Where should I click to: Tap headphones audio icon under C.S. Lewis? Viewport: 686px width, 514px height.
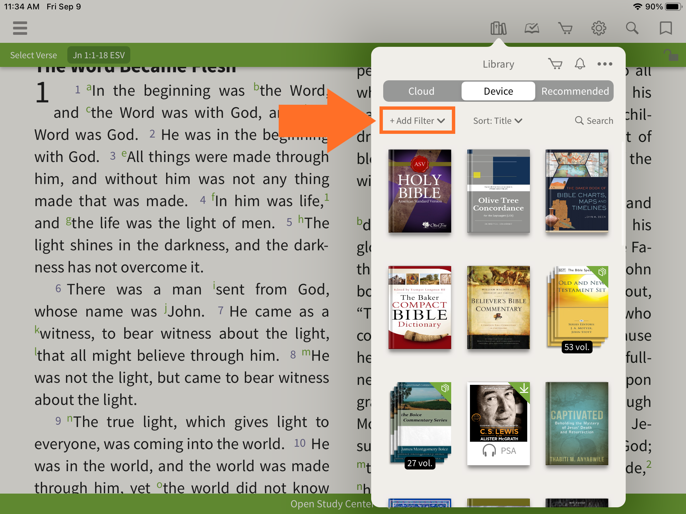(489, 451)
